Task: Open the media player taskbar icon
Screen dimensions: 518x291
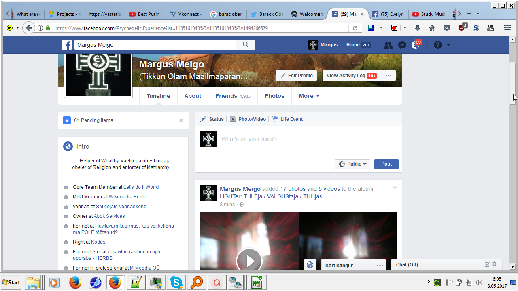Action: point(54,282)
